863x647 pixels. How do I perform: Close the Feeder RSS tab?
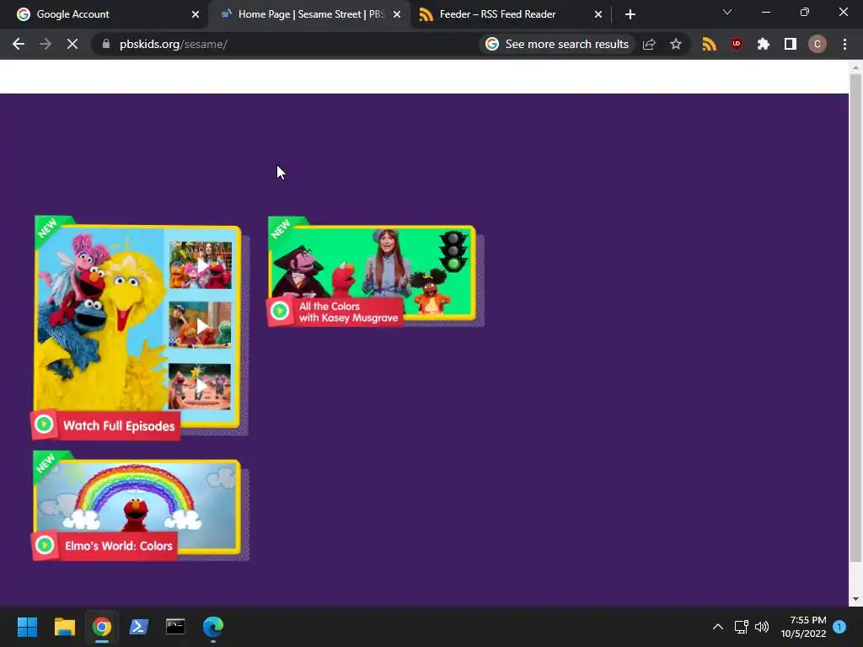tap(598, 14)
